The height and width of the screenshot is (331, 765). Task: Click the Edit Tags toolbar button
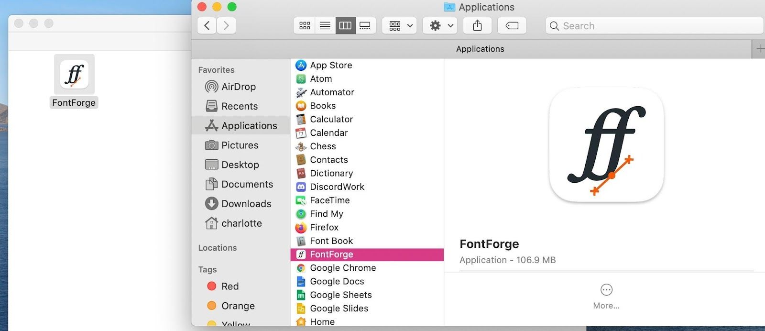pyautogui.click(x=512, y=25)
